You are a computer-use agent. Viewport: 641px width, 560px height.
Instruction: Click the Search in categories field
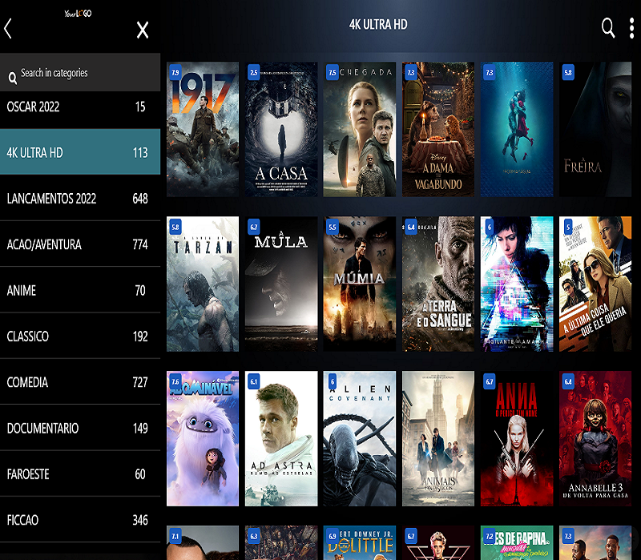(80, 73)
